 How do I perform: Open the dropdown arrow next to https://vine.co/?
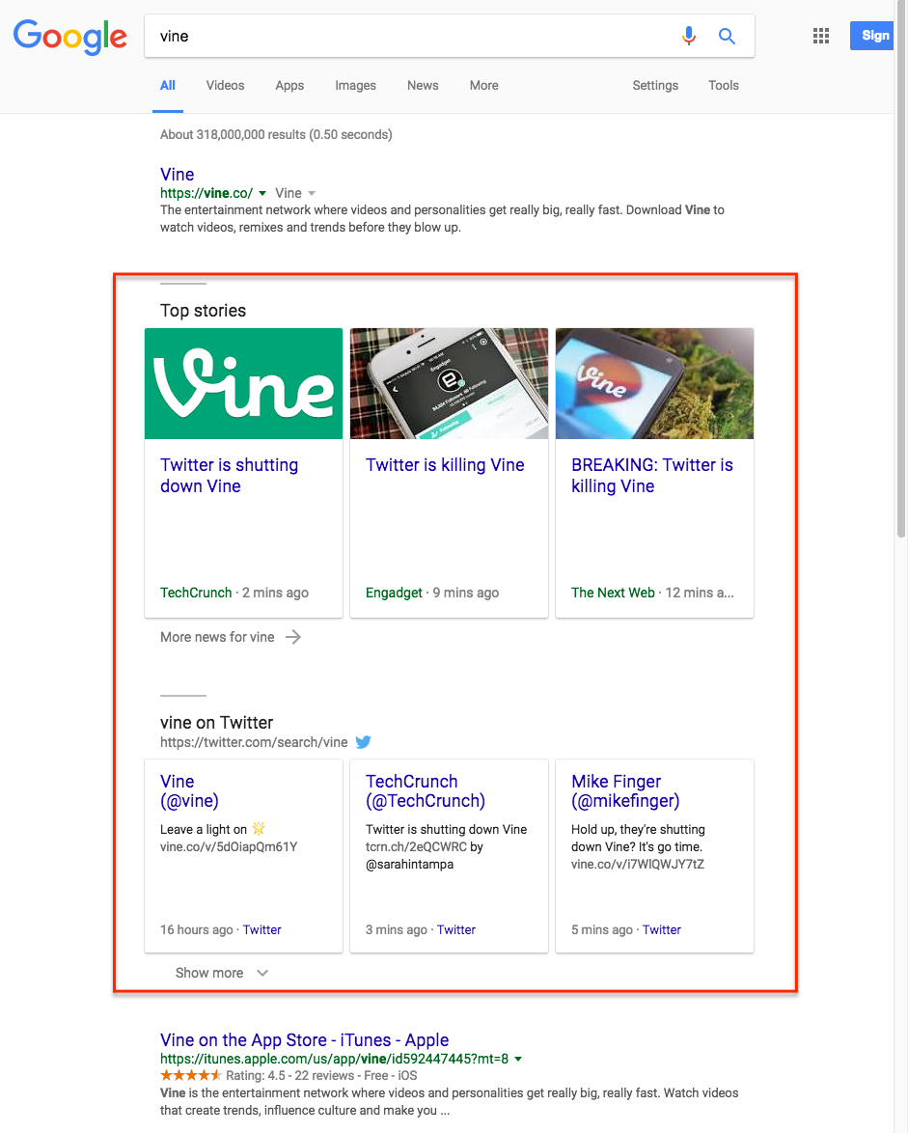tap(262, 193)
